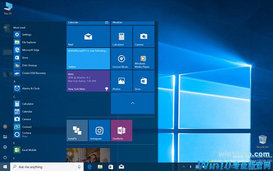273x171 pixels.
Task: Open the Camera tile
Action: pos(143,36)
